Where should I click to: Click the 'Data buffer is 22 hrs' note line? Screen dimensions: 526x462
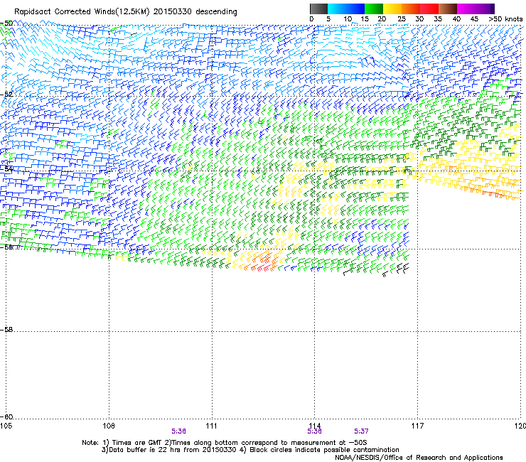click(250, 450)
